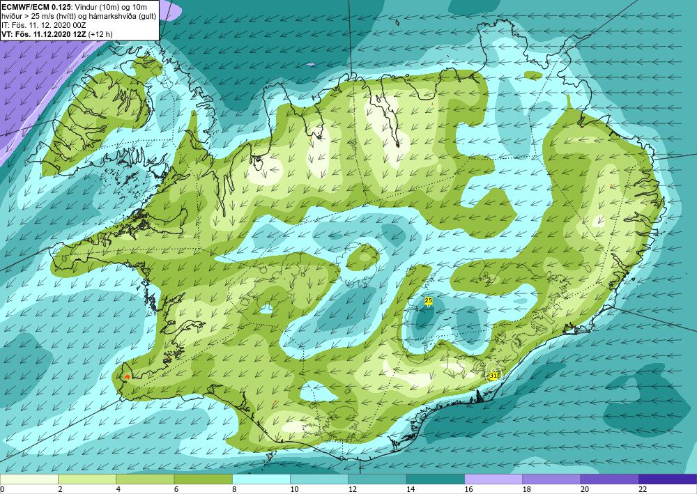Click legend scale number 18
This screenshot has width=697, height=494.
[x=527, y=489]
